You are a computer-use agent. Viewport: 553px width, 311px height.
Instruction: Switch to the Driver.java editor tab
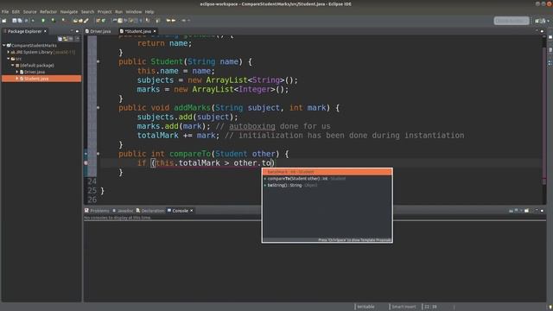[98, 31]
